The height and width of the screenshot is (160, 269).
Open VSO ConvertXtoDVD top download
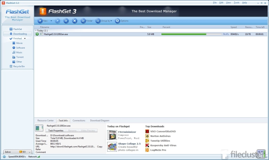tap(163, 131)
